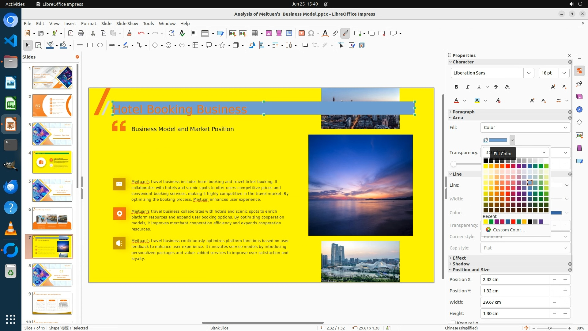The image size is (588, 331).
Task: Click the Insert Table toolbar icon
Action: [x=254, y=33]
